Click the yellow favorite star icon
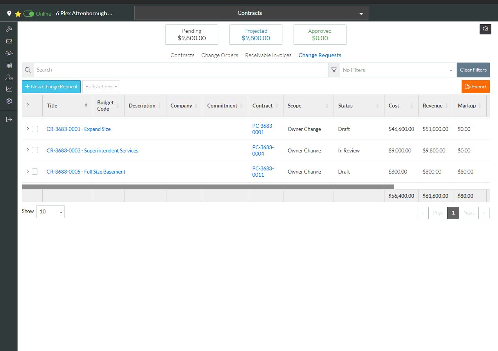This screenshot has width=498, height=351. [x=18, y=14]
